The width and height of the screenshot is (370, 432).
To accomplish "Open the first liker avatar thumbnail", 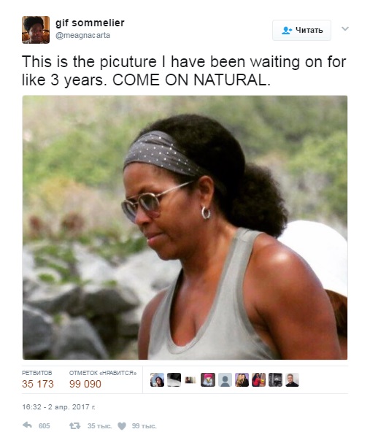I will click(x=157, y=379).
